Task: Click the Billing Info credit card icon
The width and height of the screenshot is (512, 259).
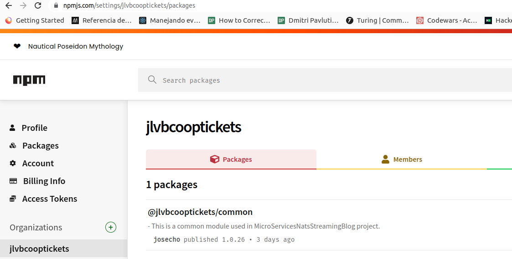Action: tap(13, 181)
